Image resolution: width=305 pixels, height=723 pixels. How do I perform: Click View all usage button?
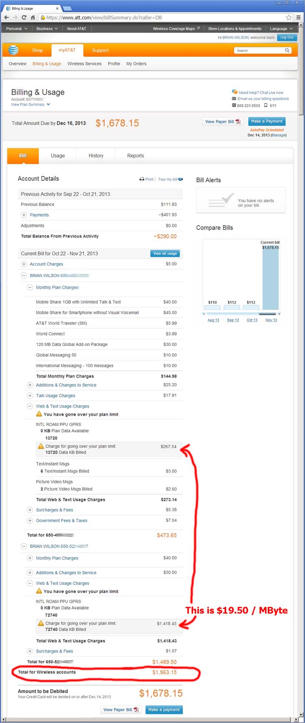click(165, 253)
